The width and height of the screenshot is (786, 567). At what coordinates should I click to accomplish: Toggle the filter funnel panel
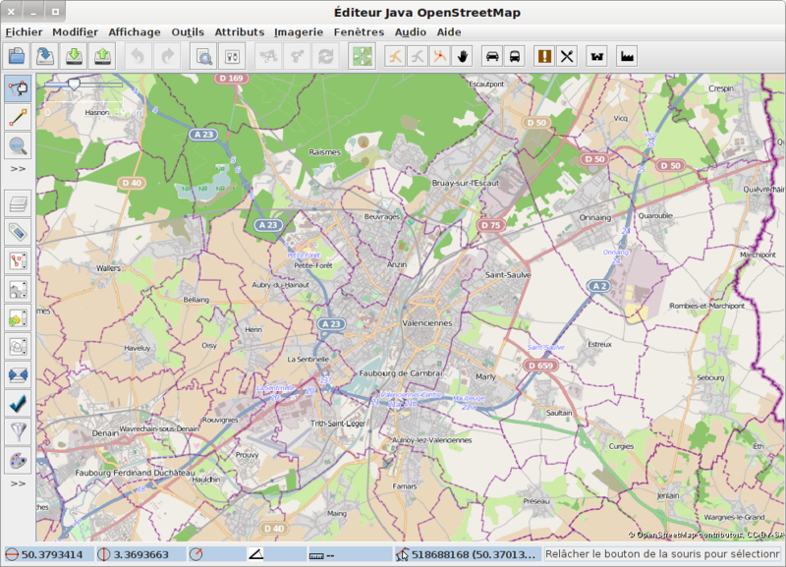point(18,431)
